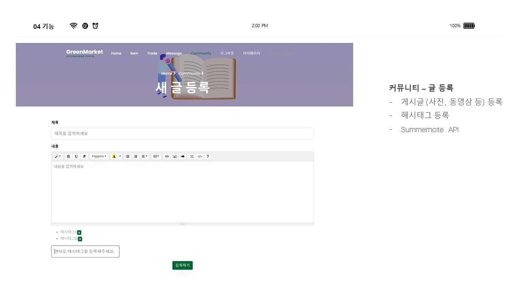The image size is (519, 292).
Task: Open the insert picture tool
Action: coord(175,156)
